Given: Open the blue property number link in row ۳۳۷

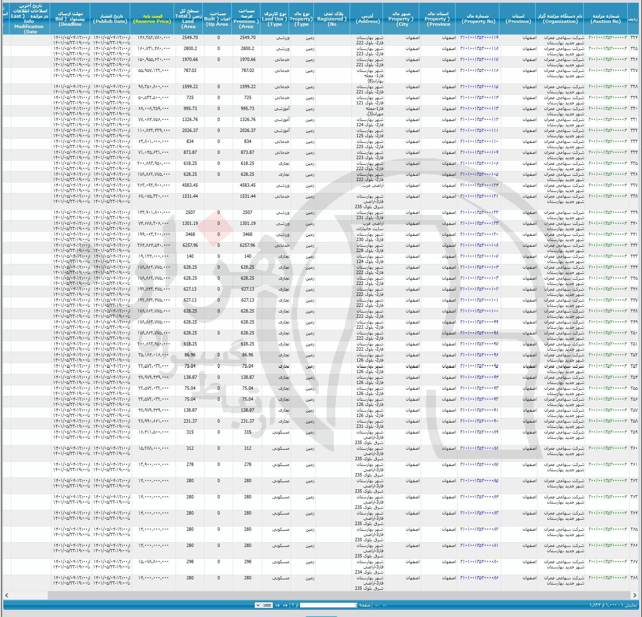Looking at the screenshot, I should click(479, 185).
